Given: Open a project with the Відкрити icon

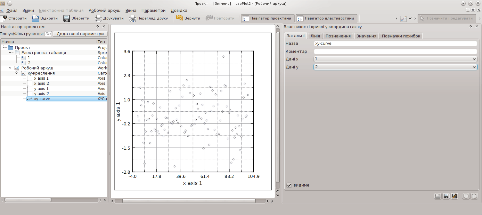Looking at the screenshot, I should [x=35, y=18].
